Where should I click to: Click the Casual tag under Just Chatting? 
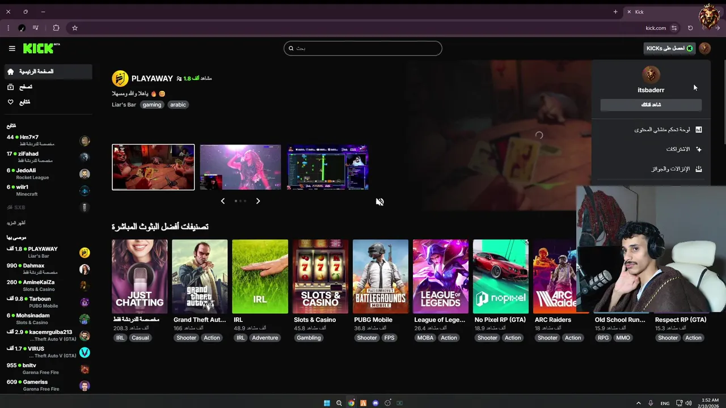(x=140, y=338)
